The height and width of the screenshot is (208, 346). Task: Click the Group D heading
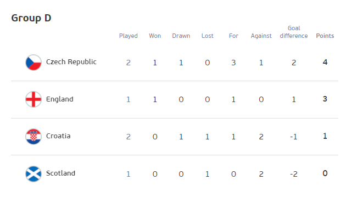pyautogui.click(x=31, y=18)
